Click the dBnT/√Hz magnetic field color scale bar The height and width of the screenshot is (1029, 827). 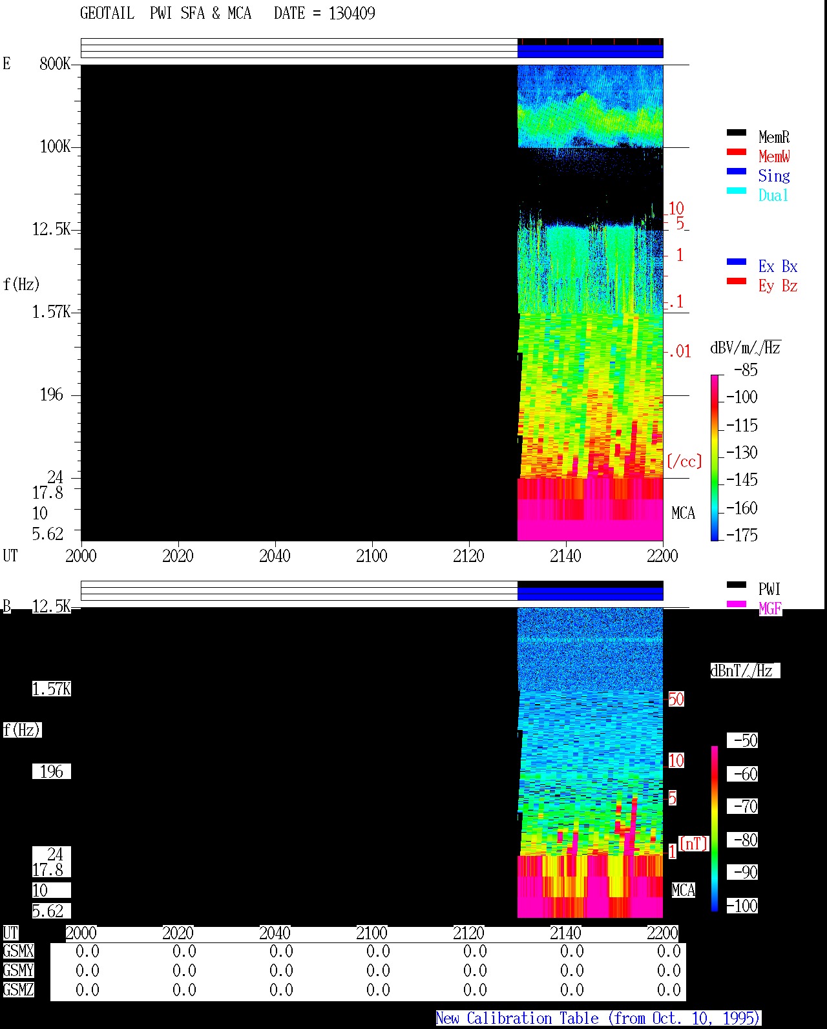coord(714,828)
